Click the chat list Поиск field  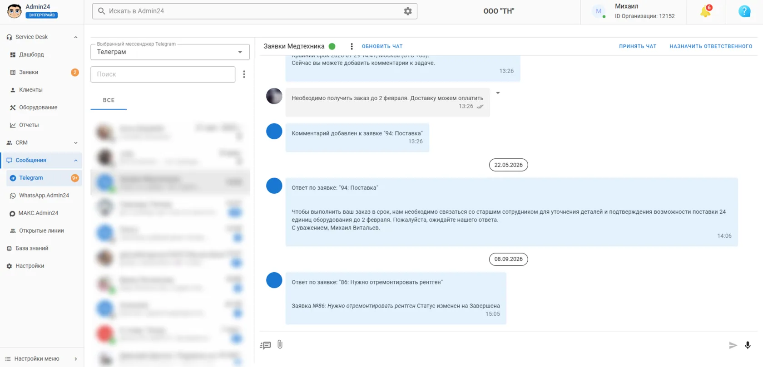coord(163,74)
